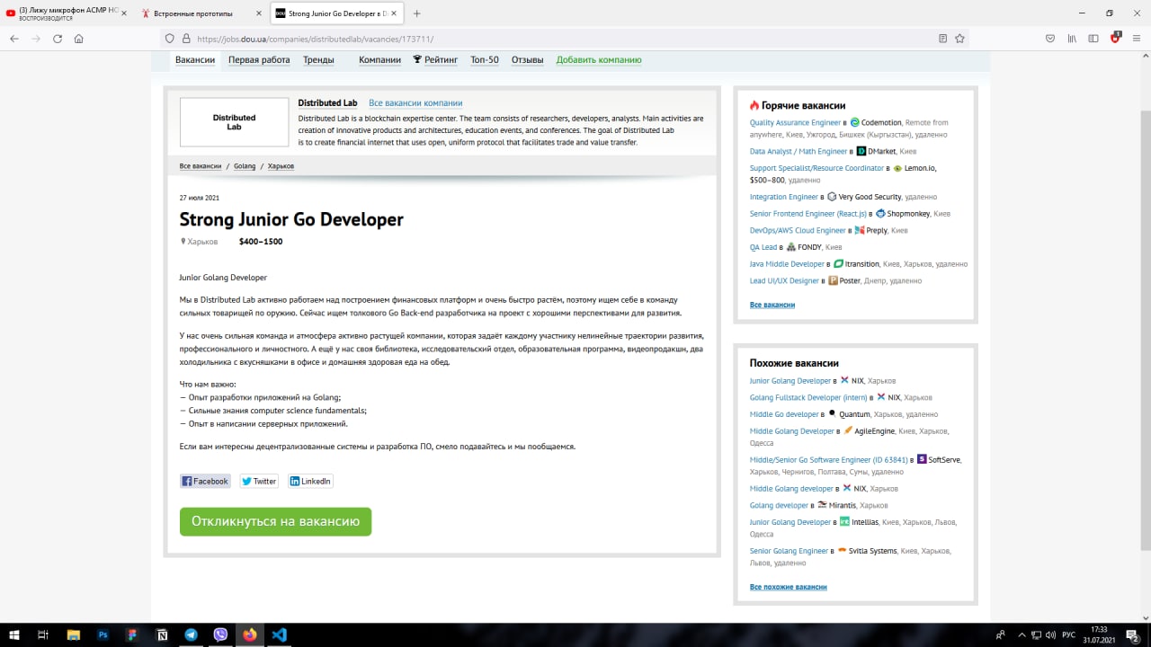Bookmark this page with the star icon
This screenshot has width=1151, height=647.
(959, 39)
